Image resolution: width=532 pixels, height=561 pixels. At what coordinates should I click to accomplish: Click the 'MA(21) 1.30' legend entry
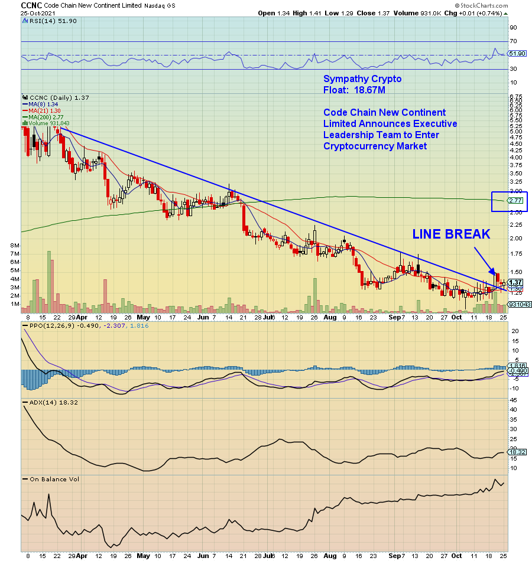coord(44,110)
